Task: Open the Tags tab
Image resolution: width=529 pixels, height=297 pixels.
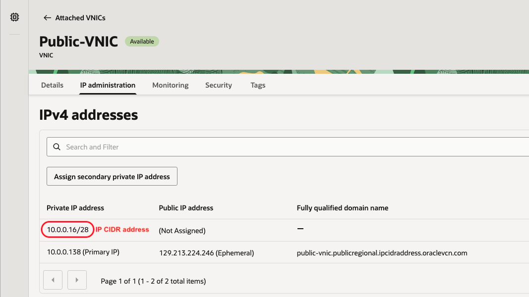Action: pos(258,85)
